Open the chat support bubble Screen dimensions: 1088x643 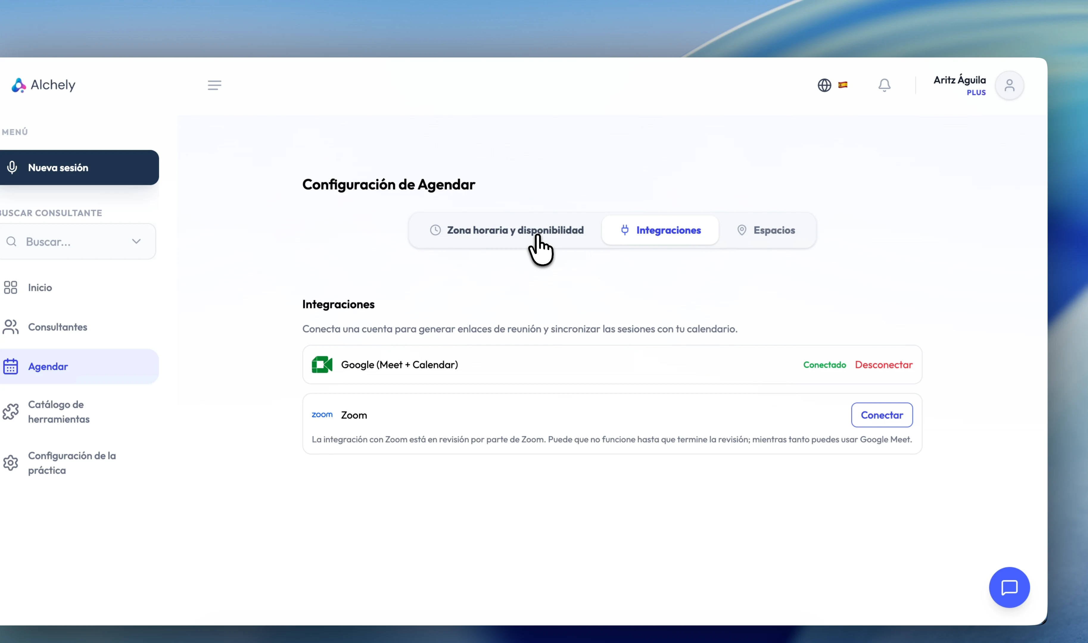coord(1009,587)
